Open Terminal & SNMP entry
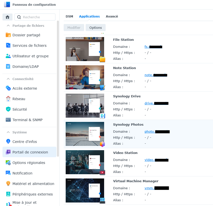 pyautogui.click(x=29, y=120)
